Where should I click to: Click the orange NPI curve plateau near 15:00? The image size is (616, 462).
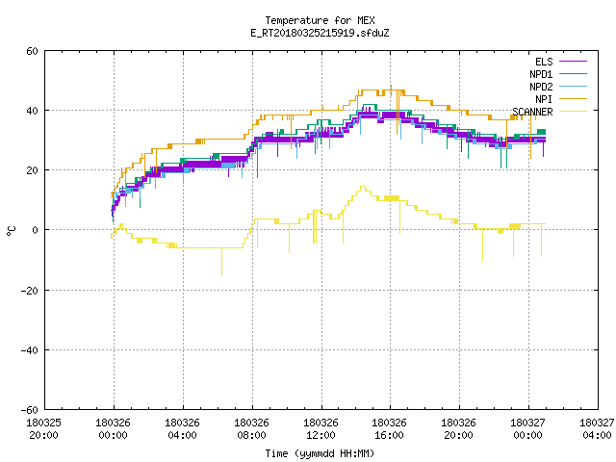(370, 90)
